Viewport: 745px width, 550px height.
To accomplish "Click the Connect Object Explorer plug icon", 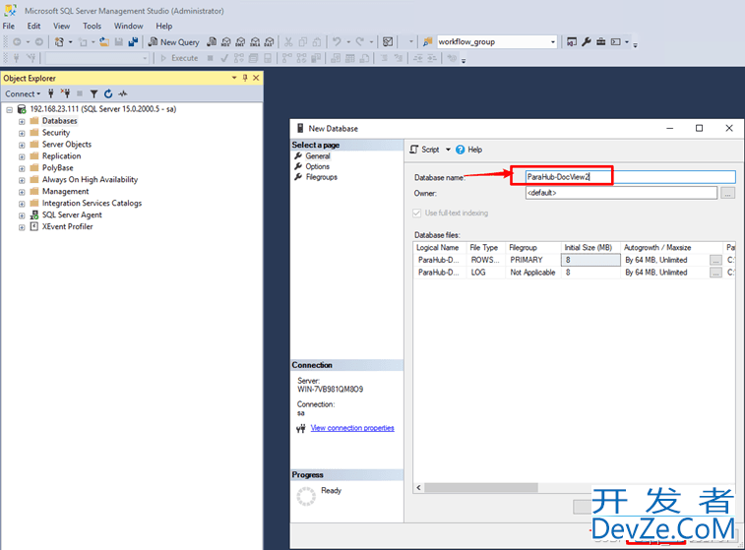I will point(51,93).
